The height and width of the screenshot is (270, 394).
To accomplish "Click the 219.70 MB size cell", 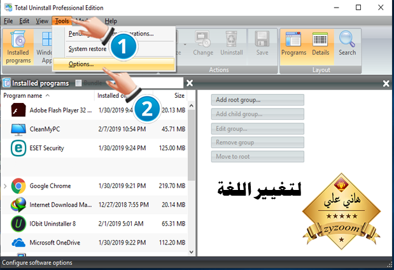I will 172,186.
